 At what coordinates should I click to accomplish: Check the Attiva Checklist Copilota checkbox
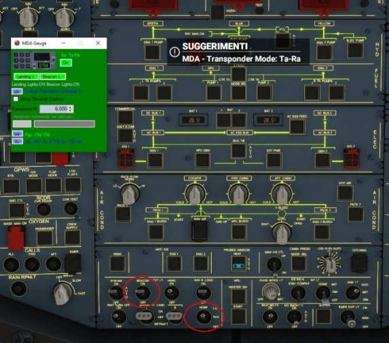pos(16,99)
